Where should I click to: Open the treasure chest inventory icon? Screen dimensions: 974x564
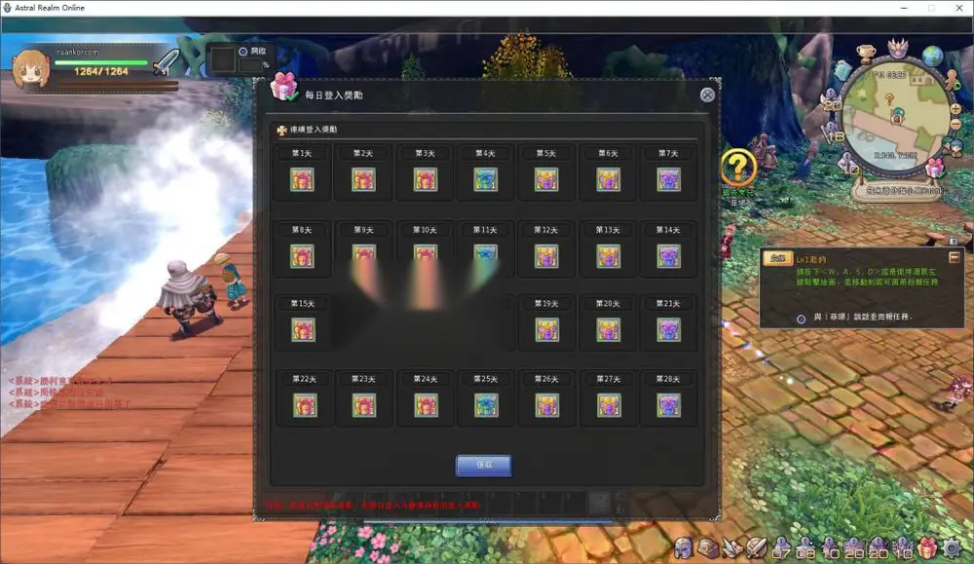(x=707, y=547)
